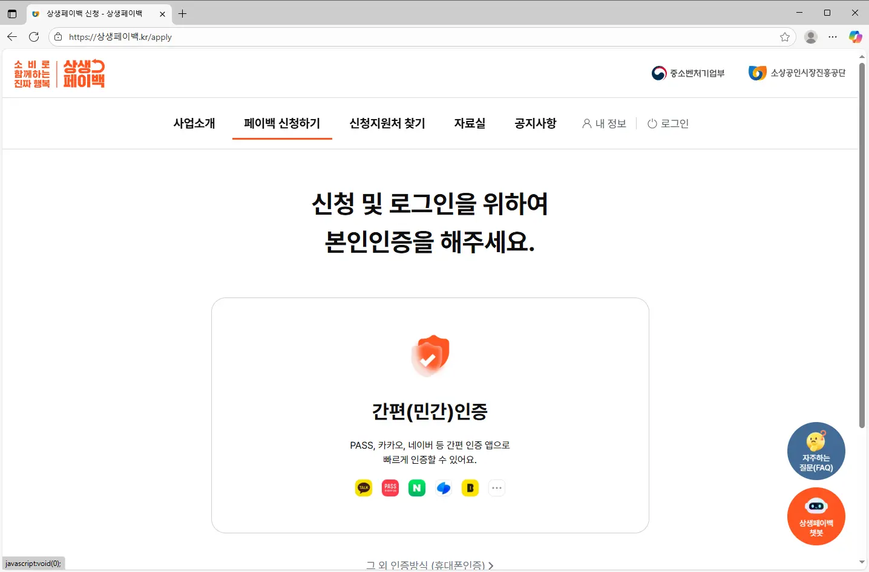Select the 자료실 navigation tab
Screen dimensions: 869x572
coord(470,123)
